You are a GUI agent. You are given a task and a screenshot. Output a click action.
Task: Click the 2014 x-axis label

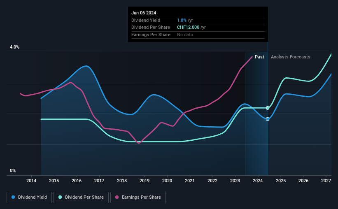[x=31, y=181]
